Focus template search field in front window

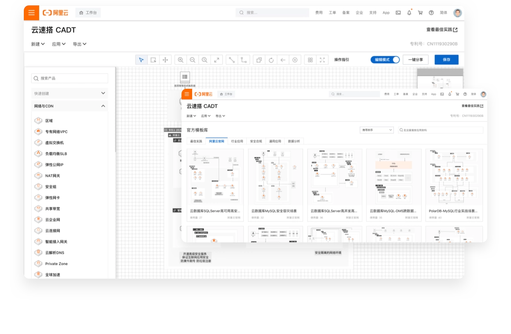coord(441,130)
